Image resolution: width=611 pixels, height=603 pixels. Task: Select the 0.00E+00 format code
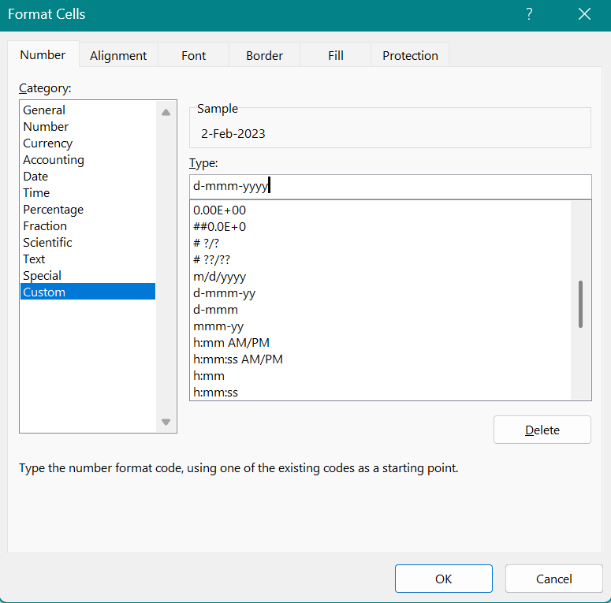pyautogui.click(x=380, y=210)
